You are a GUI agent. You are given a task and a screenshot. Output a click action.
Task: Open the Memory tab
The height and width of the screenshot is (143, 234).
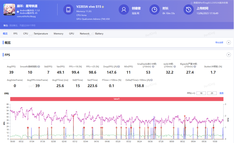(x=58, y=33)
